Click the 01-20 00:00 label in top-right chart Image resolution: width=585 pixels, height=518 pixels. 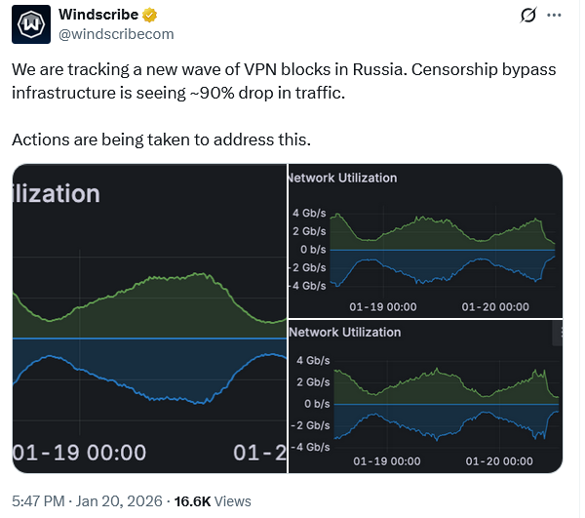point(493,306)
